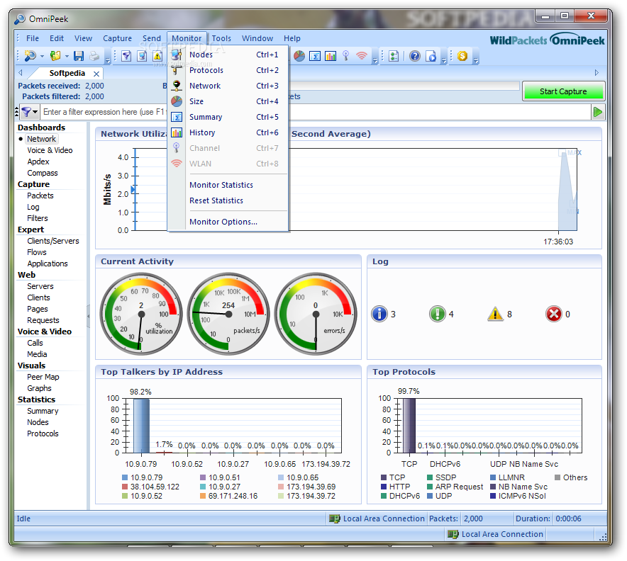
Task: Click the Alarms warning-triangle toolbar icon
Action: click(157, 56)
